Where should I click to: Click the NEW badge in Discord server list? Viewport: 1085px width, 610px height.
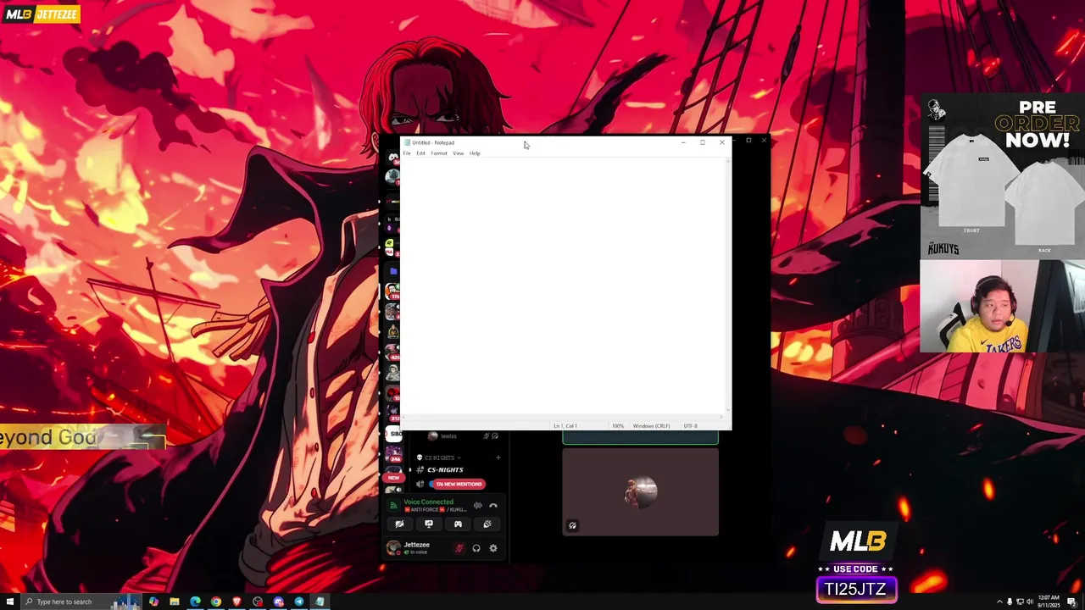coord(393,478)
